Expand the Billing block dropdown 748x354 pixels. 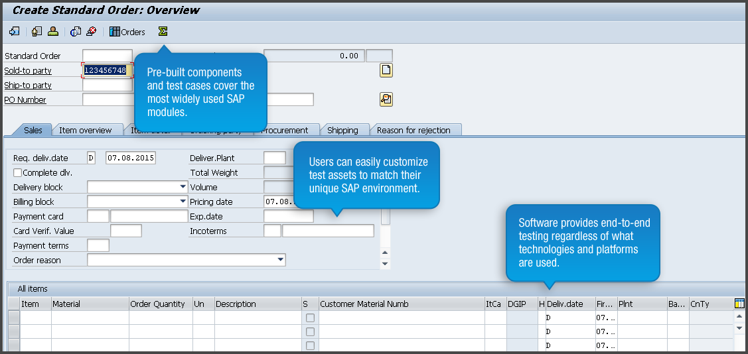(183, 202)
